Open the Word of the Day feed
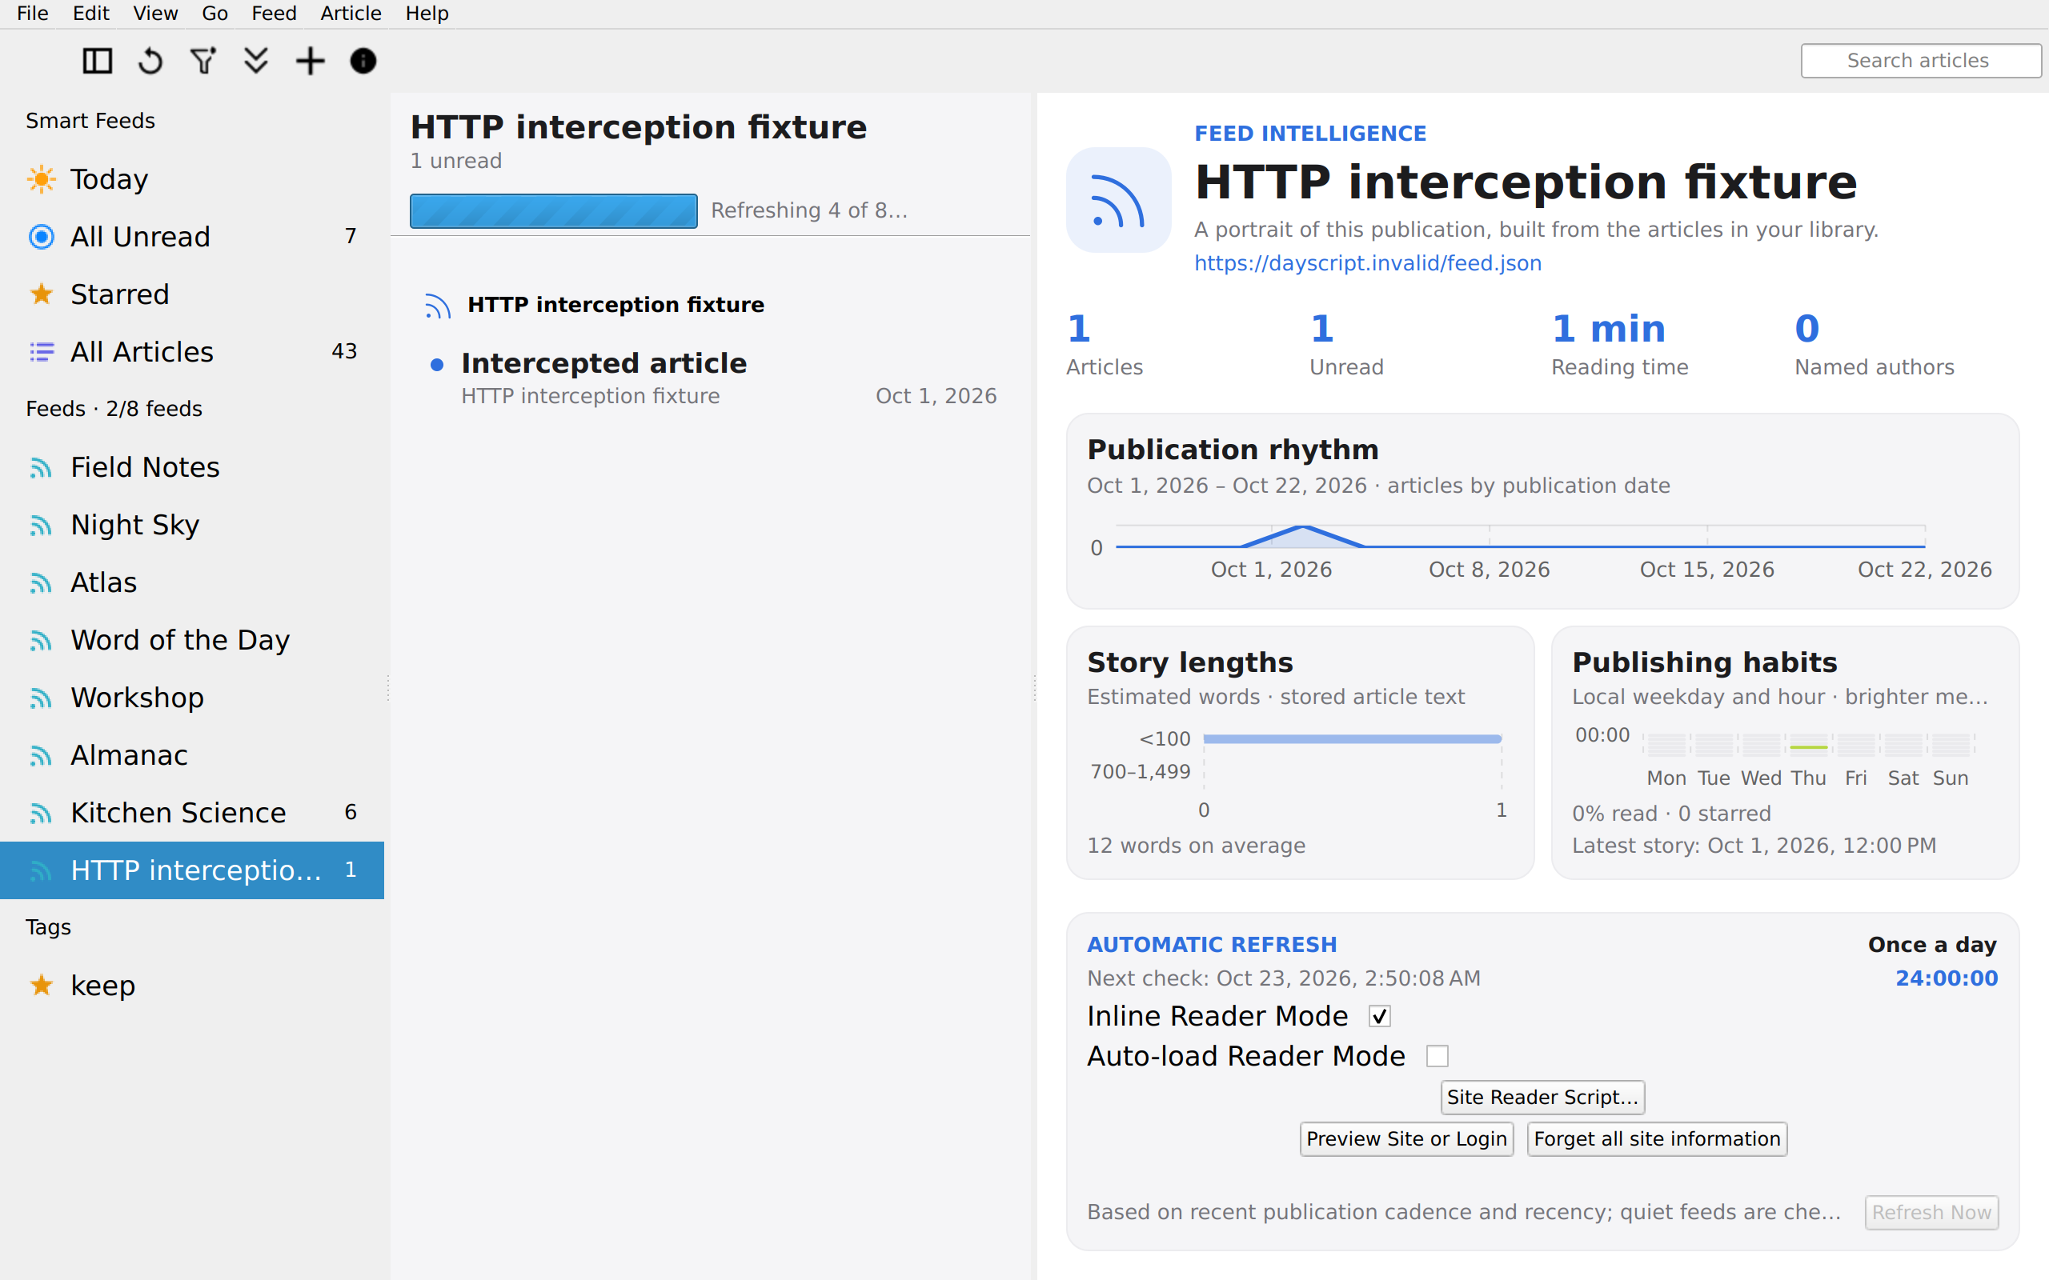This screenshot has width=2049, height=1280. click(x=192, y=640)
